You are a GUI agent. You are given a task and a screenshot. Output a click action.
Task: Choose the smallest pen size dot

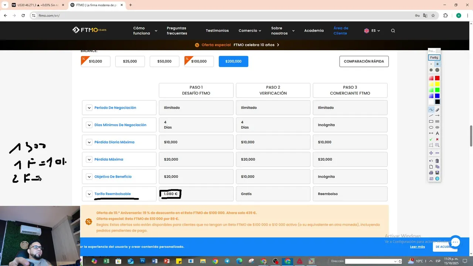coord(431,64)
